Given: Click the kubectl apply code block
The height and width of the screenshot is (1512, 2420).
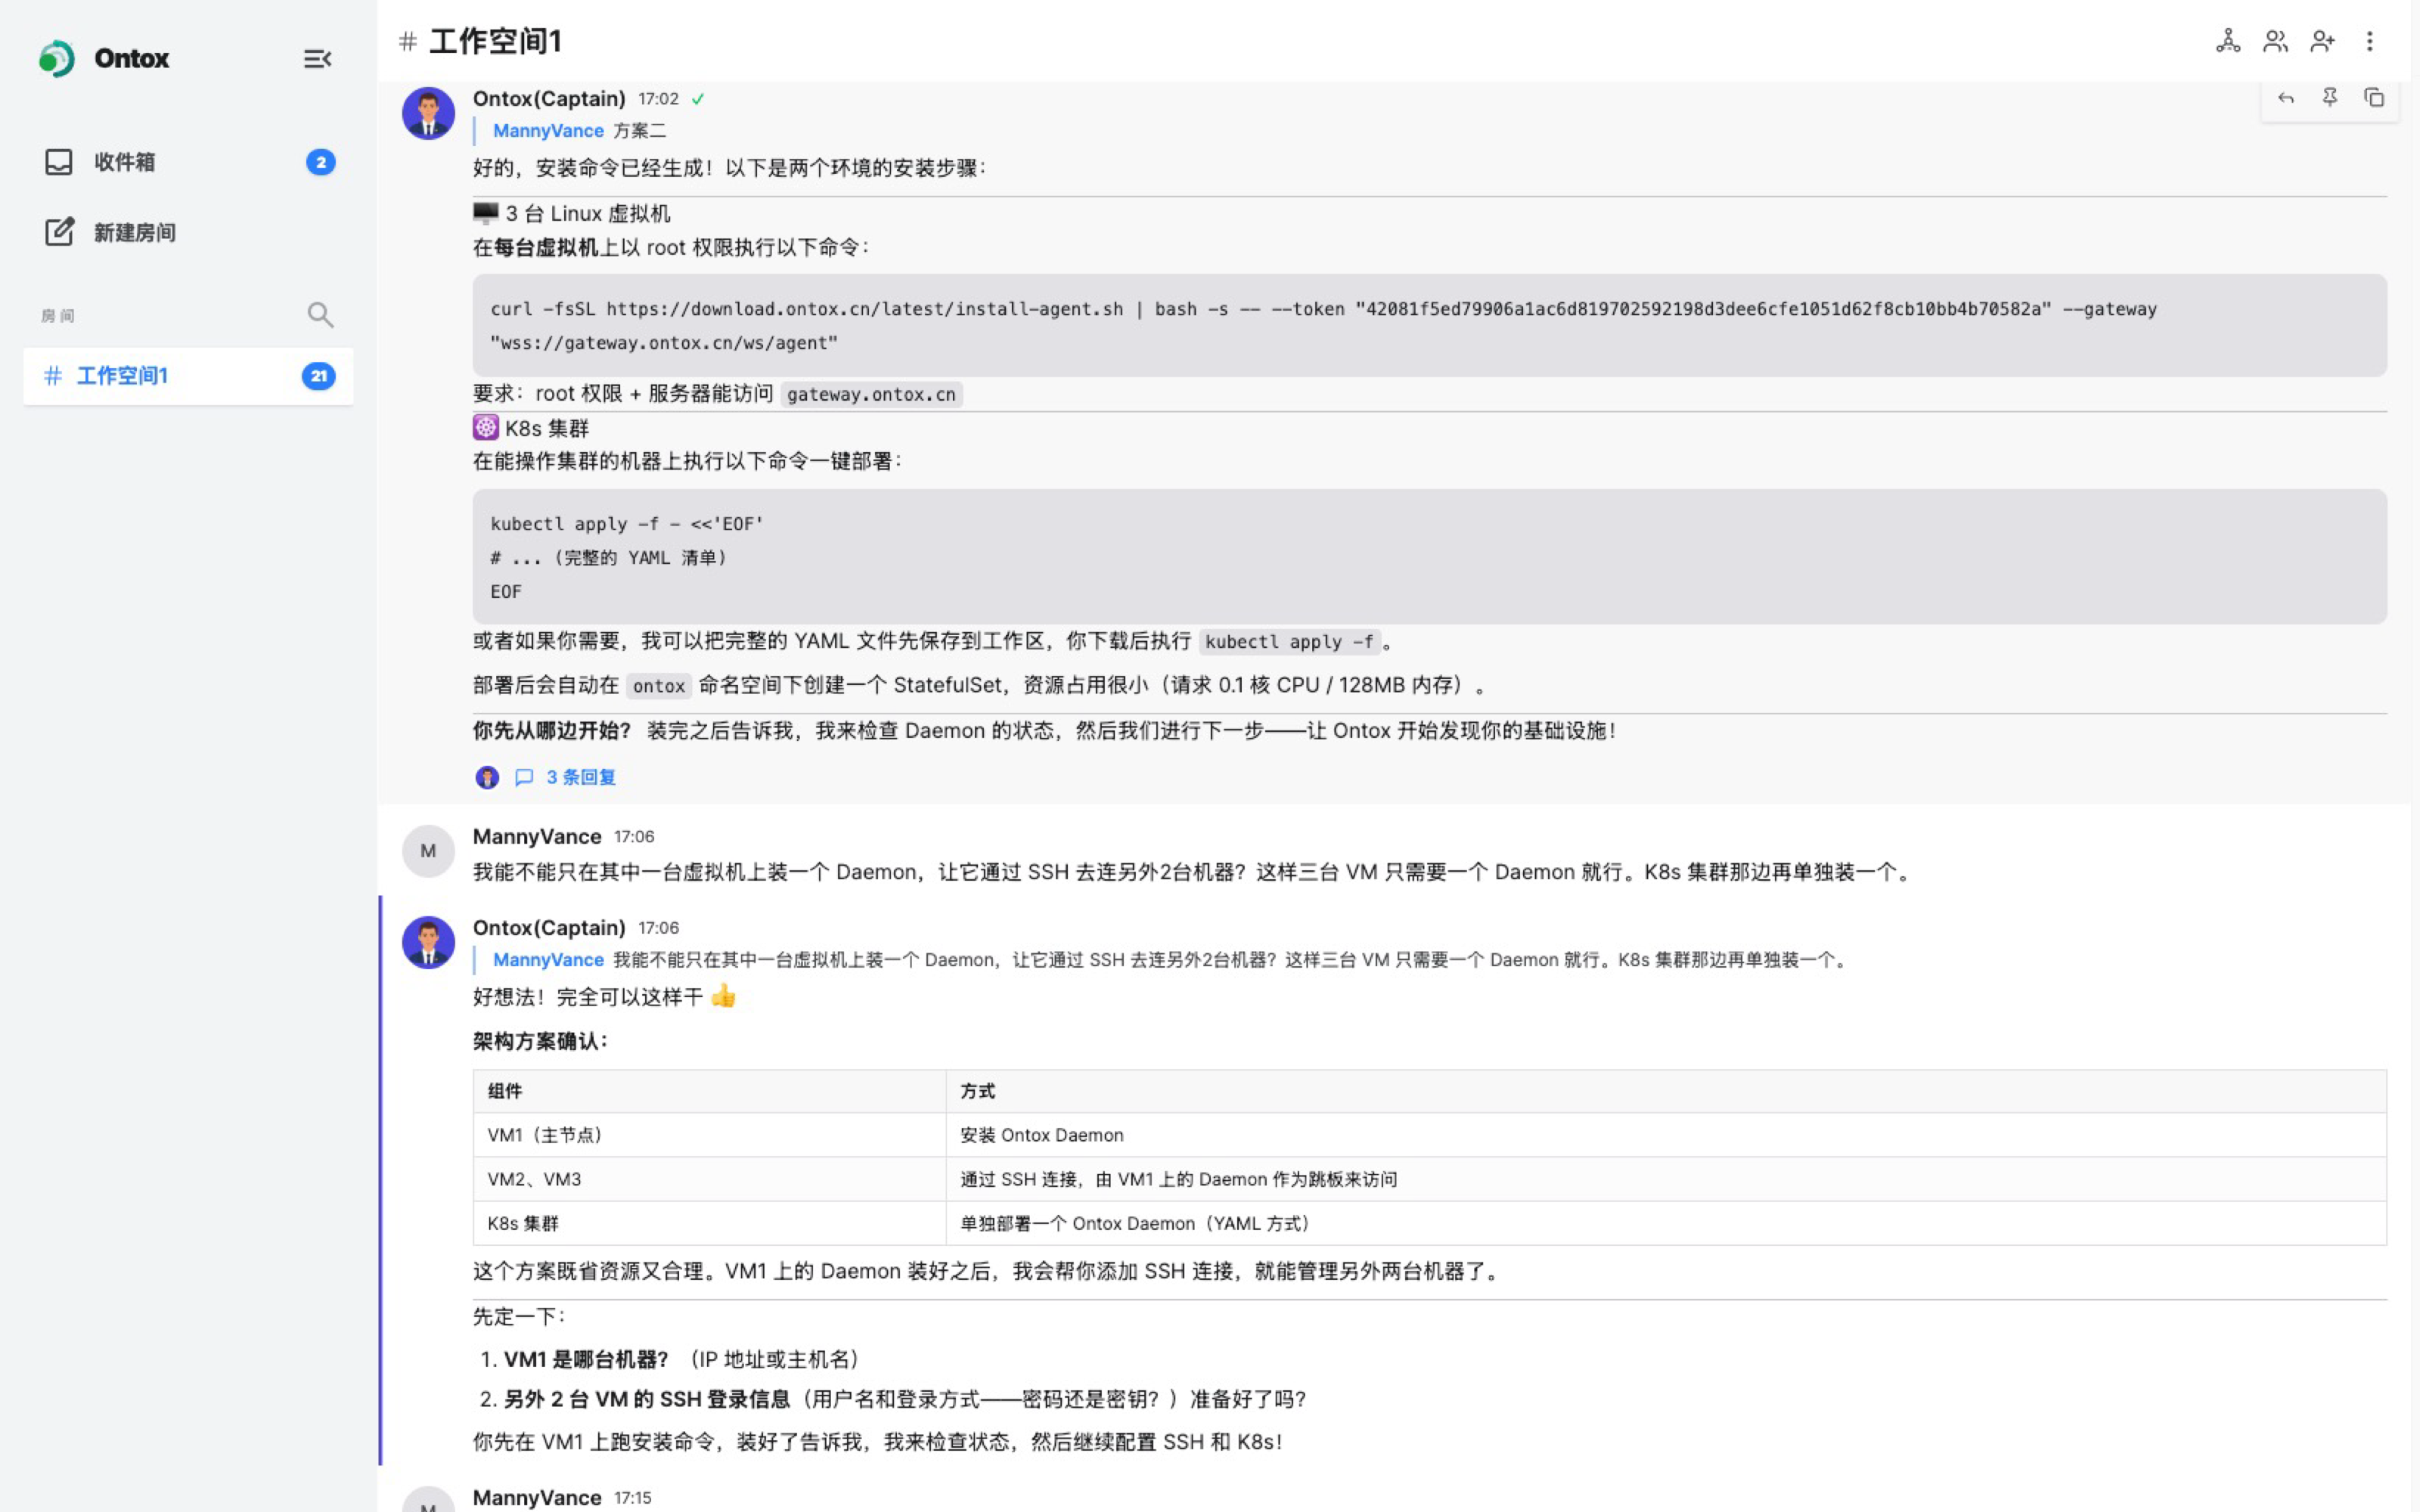Looking at the screenshot, I should point(1429,557).
